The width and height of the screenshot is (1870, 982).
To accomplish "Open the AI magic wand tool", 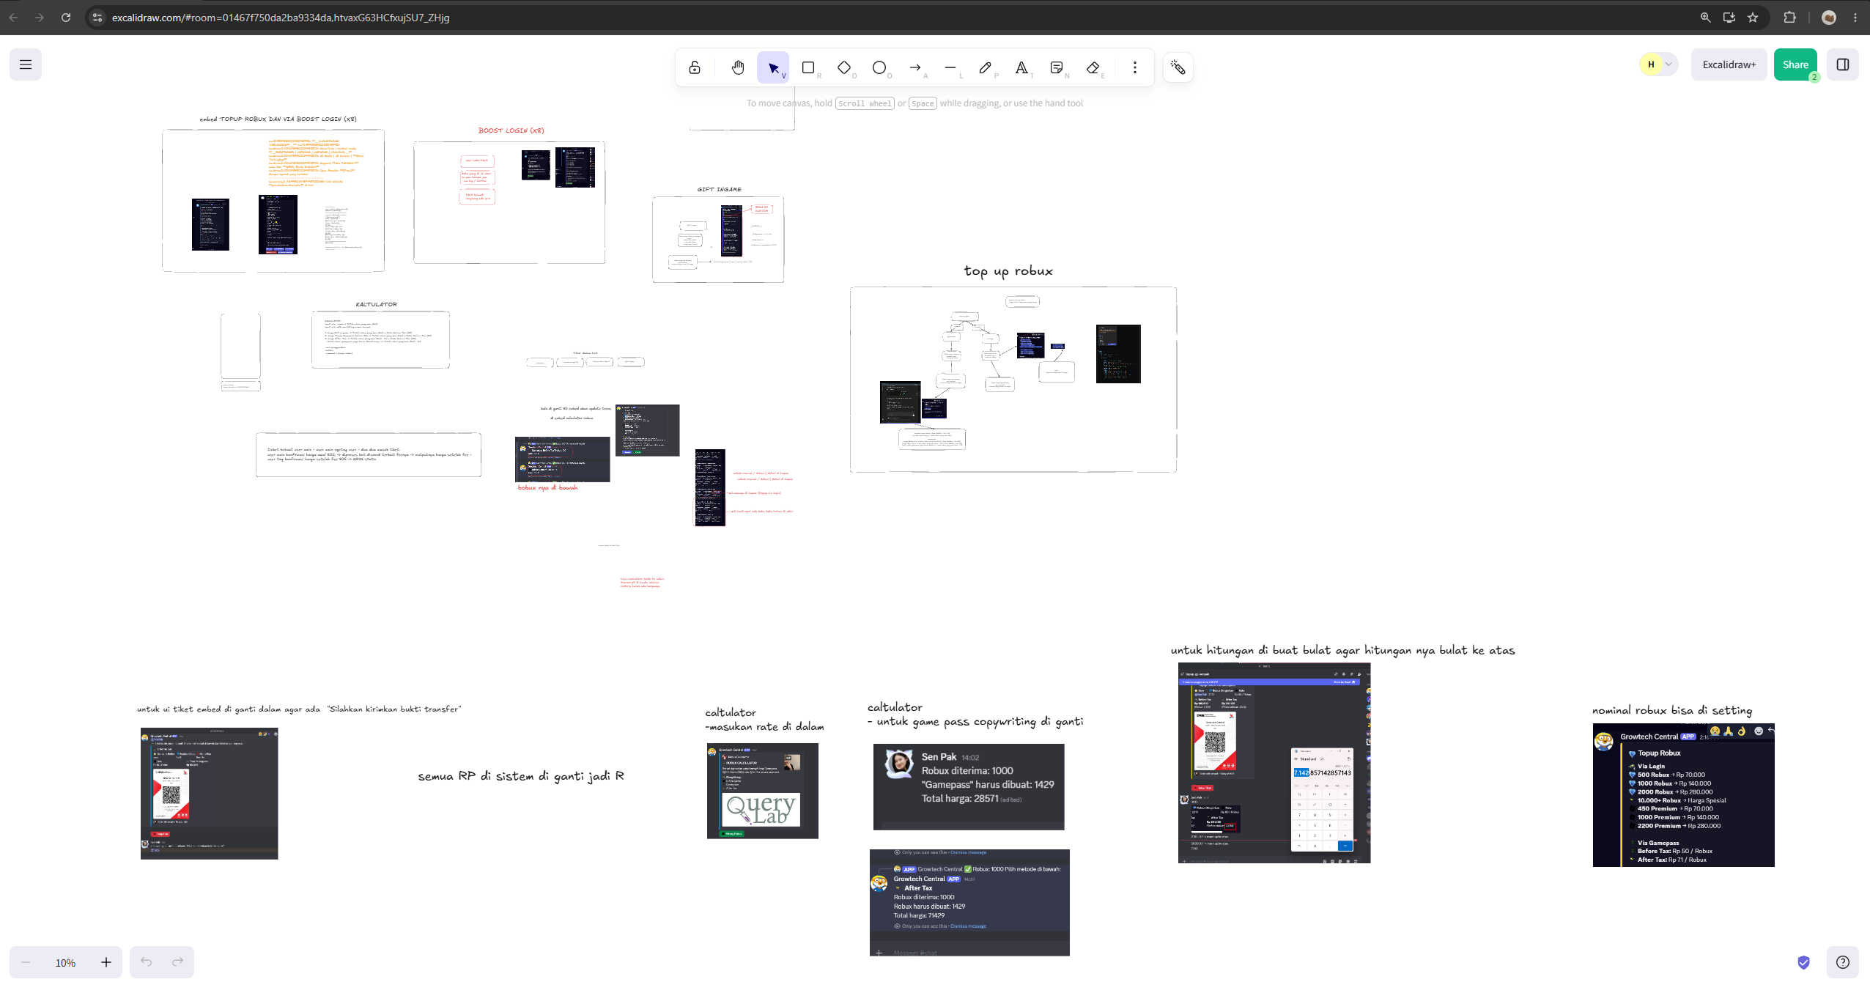I will click(x=1178, y=67).
